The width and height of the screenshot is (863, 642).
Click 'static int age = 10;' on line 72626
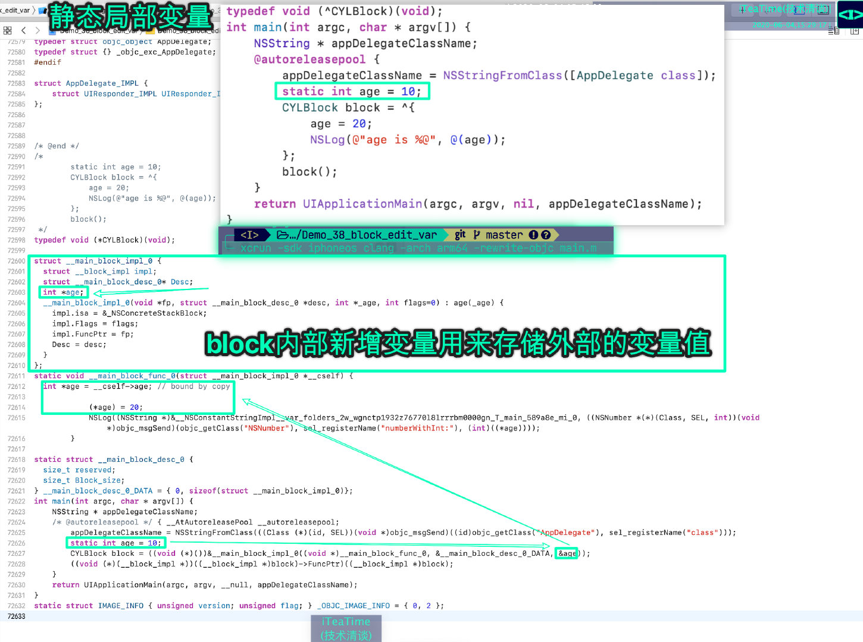116,543
